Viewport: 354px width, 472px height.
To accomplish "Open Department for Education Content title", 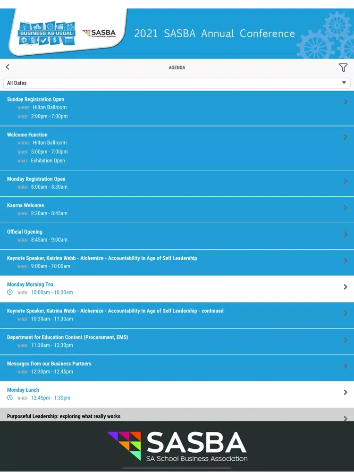I will pyautogui.click(x=67, y=337).
